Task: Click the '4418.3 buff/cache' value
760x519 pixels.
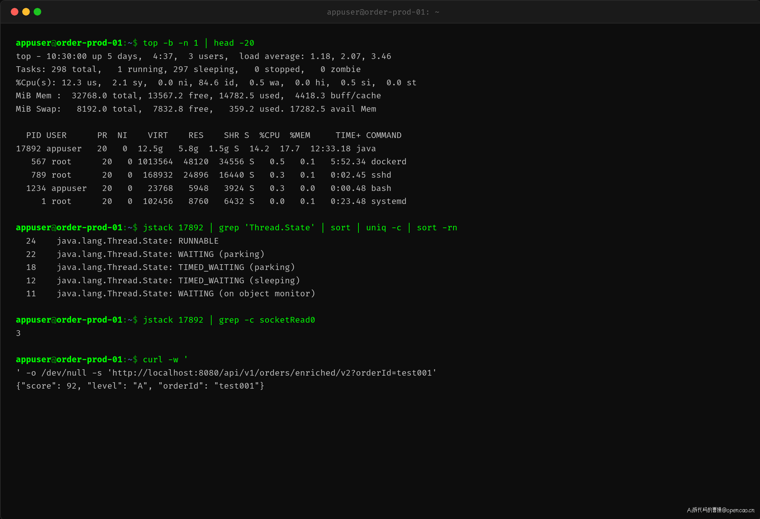Action: point(338,96)
